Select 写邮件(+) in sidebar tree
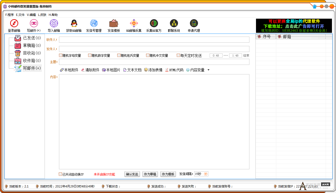The image size is (336, 193). (32, 68)
